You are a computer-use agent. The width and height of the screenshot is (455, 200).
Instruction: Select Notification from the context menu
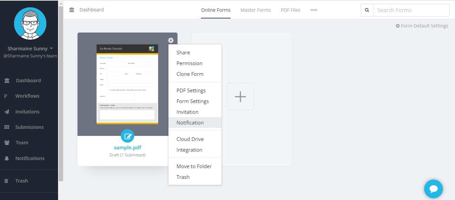(190, 122)
